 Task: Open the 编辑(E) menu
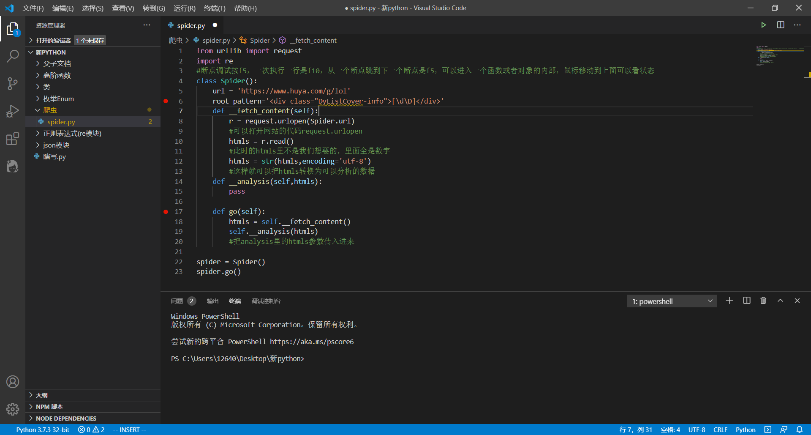coord(63,8)
